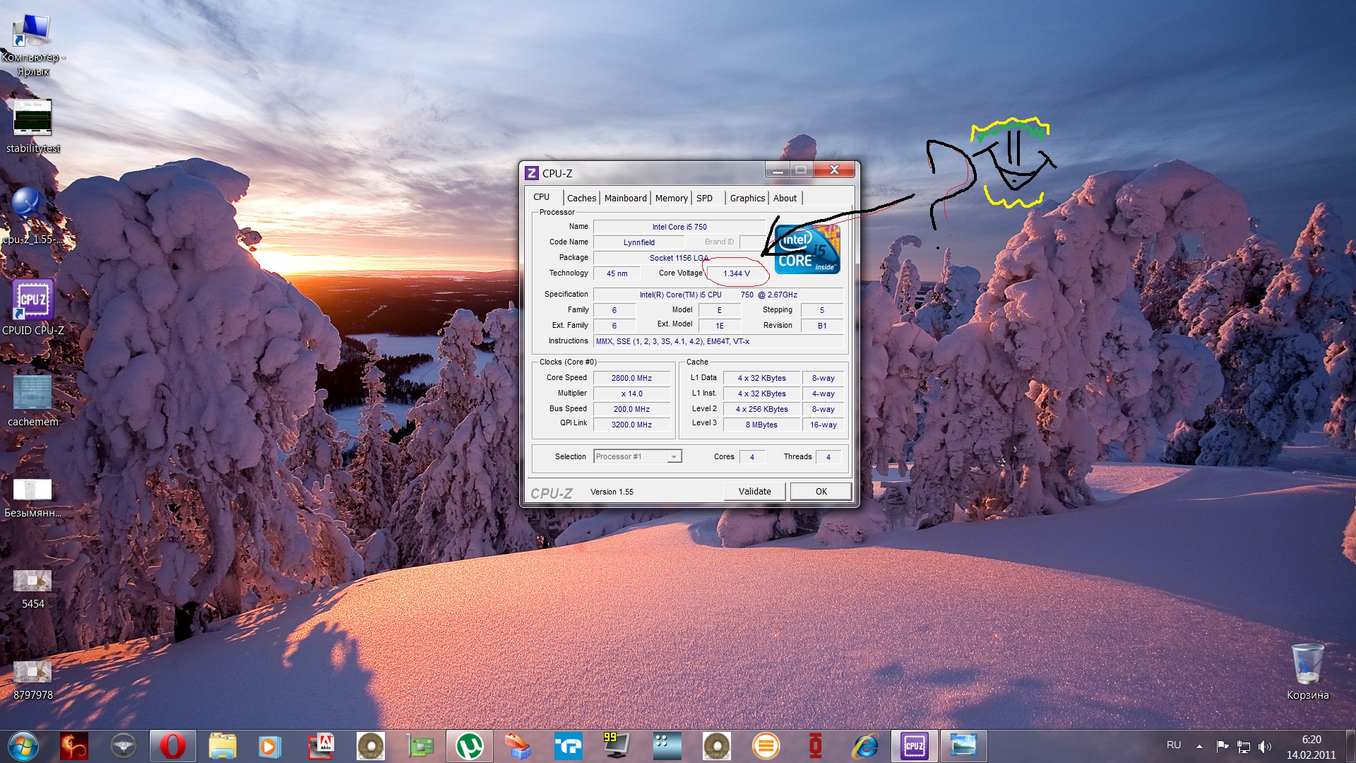1356x763 pixels.
Task: Open the Компьютер shortcut on desktop
Action: click(x=32, y=44)
